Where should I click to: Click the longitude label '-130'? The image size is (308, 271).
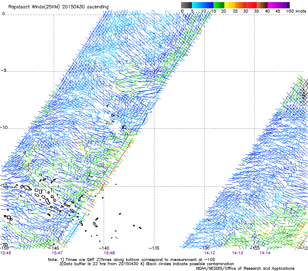pos(204,248)
